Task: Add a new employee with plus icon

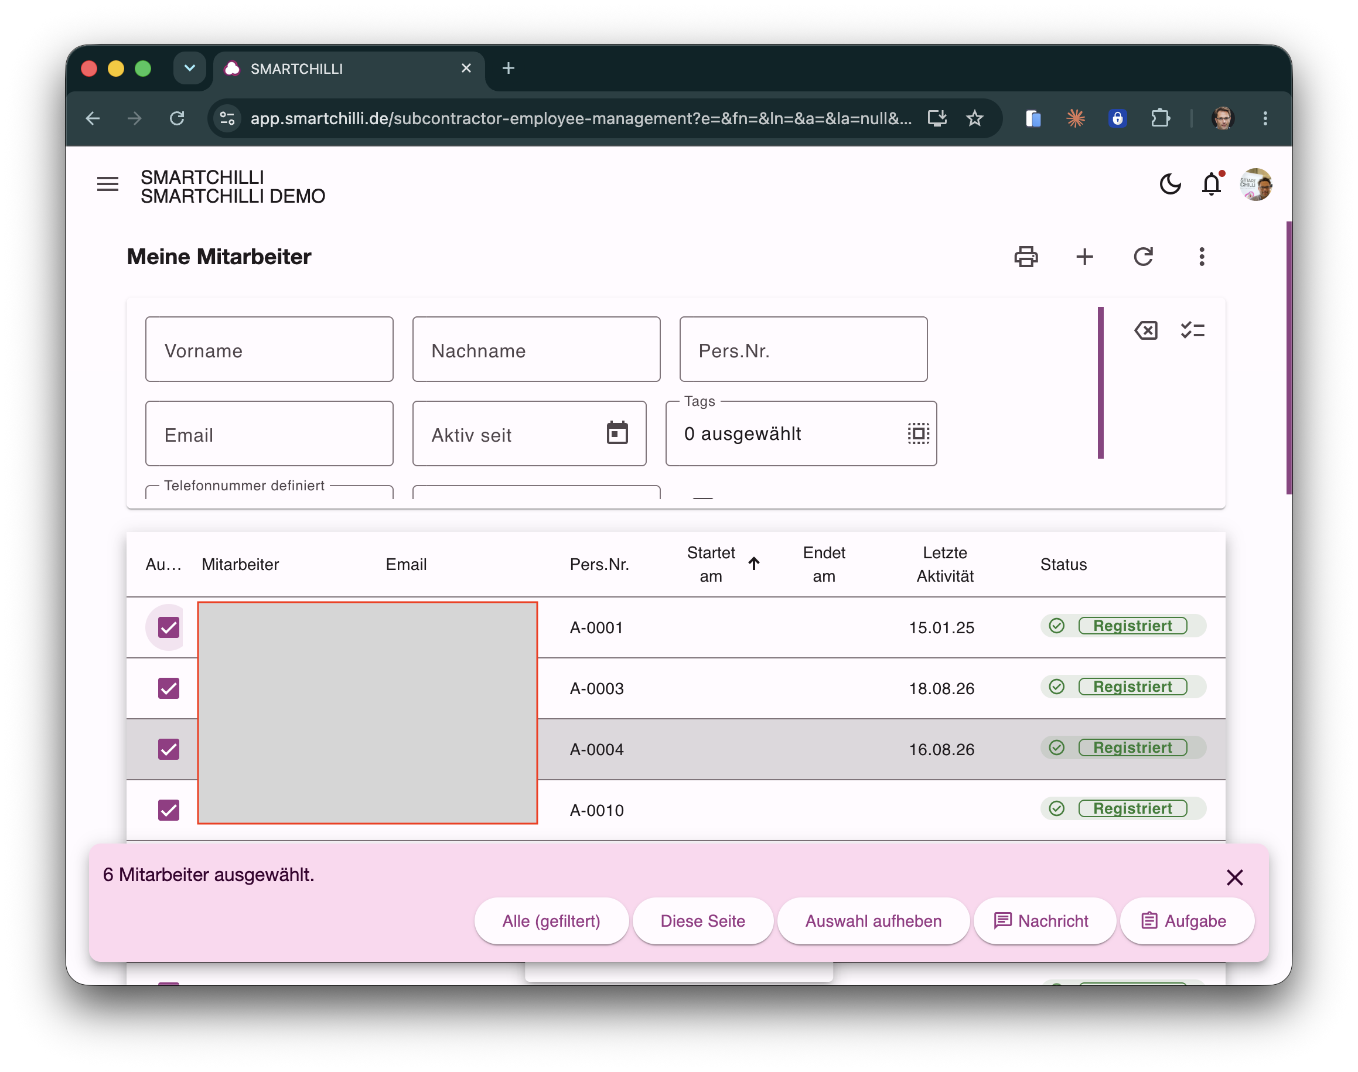Action: tap(1084, 257)
